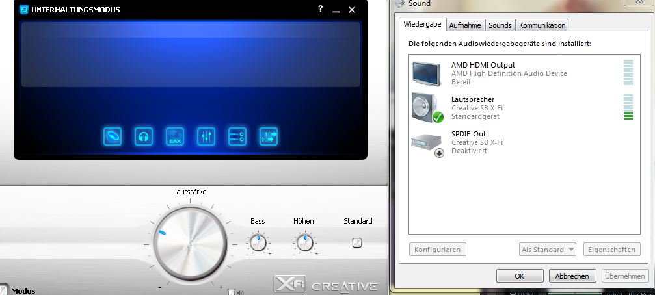Switch to the Wiedergabe tab
655x295 pixels.
point(422,24)
